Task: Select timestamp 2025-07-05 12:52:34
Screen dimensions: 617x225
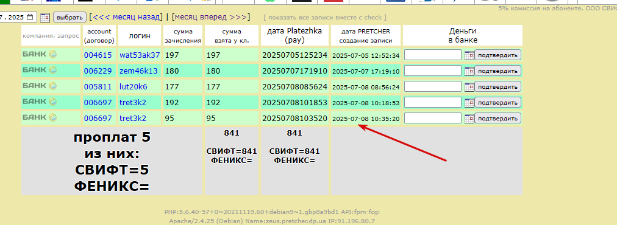Action: 366,56
